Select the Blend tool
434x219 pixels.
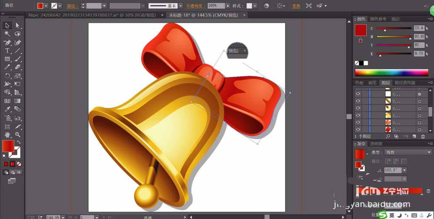(18, 109)
